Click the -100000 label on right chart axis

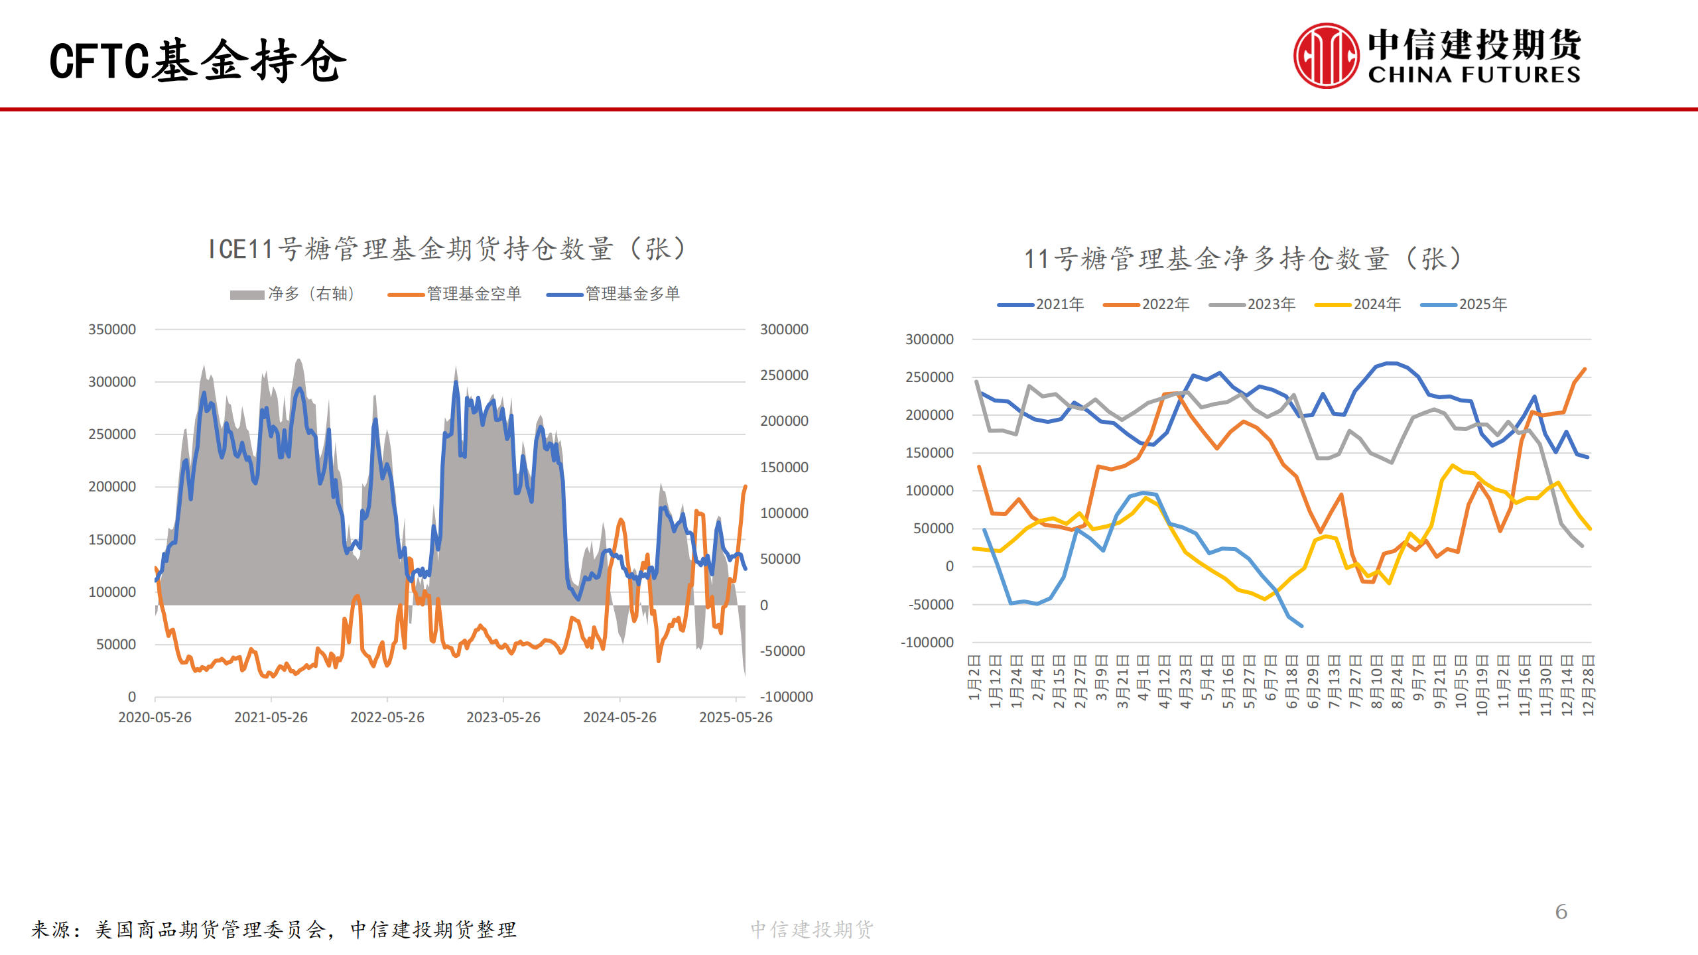click(927, 643)
